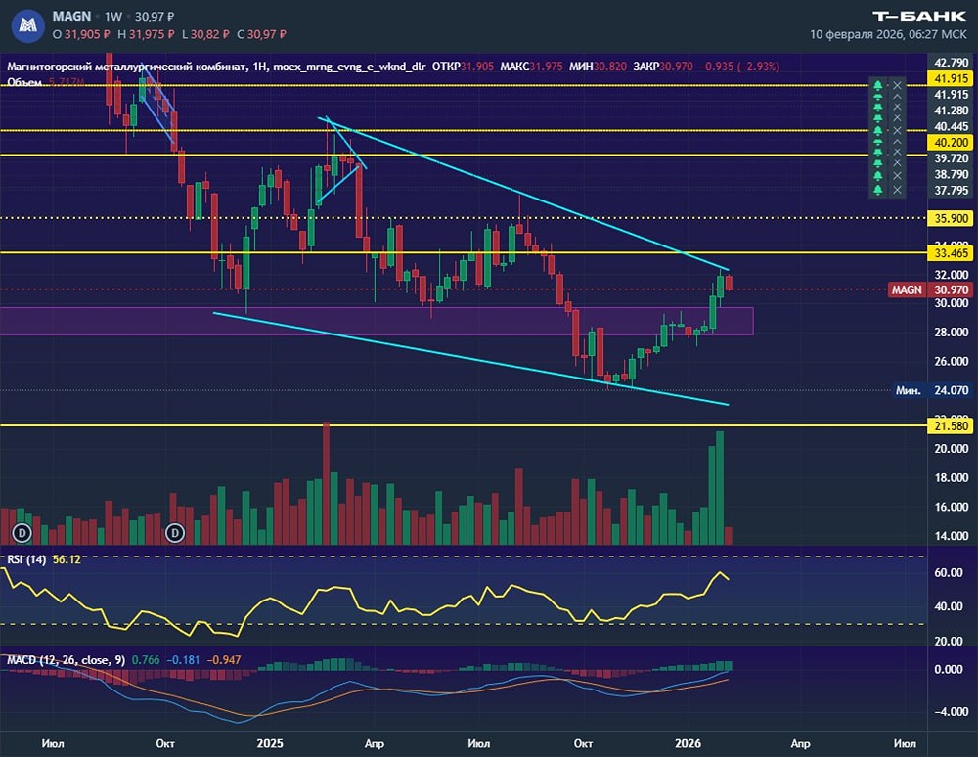Click the bell alert icon at 37.795
The width and height of the screenshot is (978, 757).
coord(877,190)
